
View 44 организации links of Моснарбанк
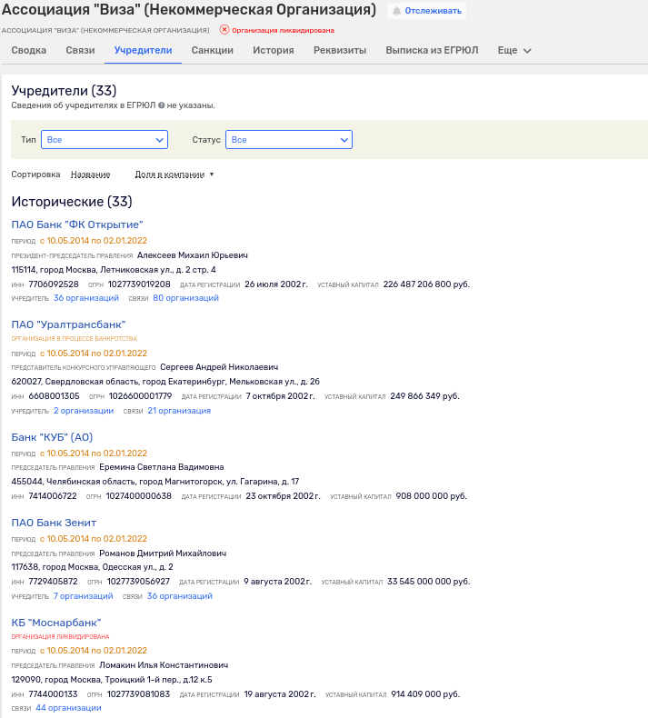click(x=68, y=708)
